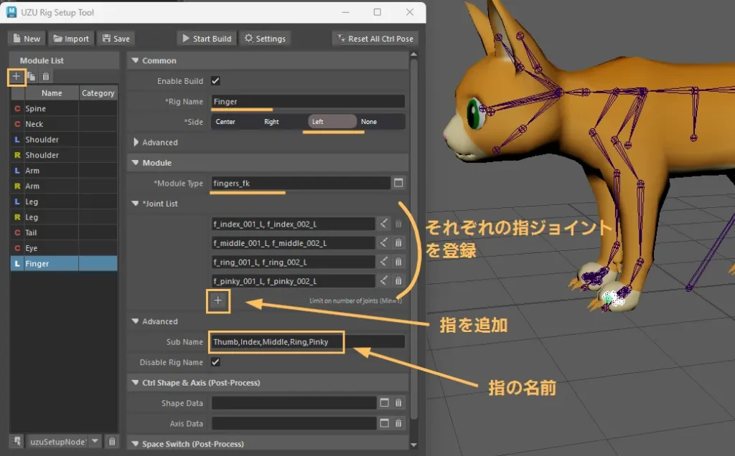Image resolution: width=735 pixels, height=456 pixels.
Task: Set Side to Left
Action: (332, 122)
